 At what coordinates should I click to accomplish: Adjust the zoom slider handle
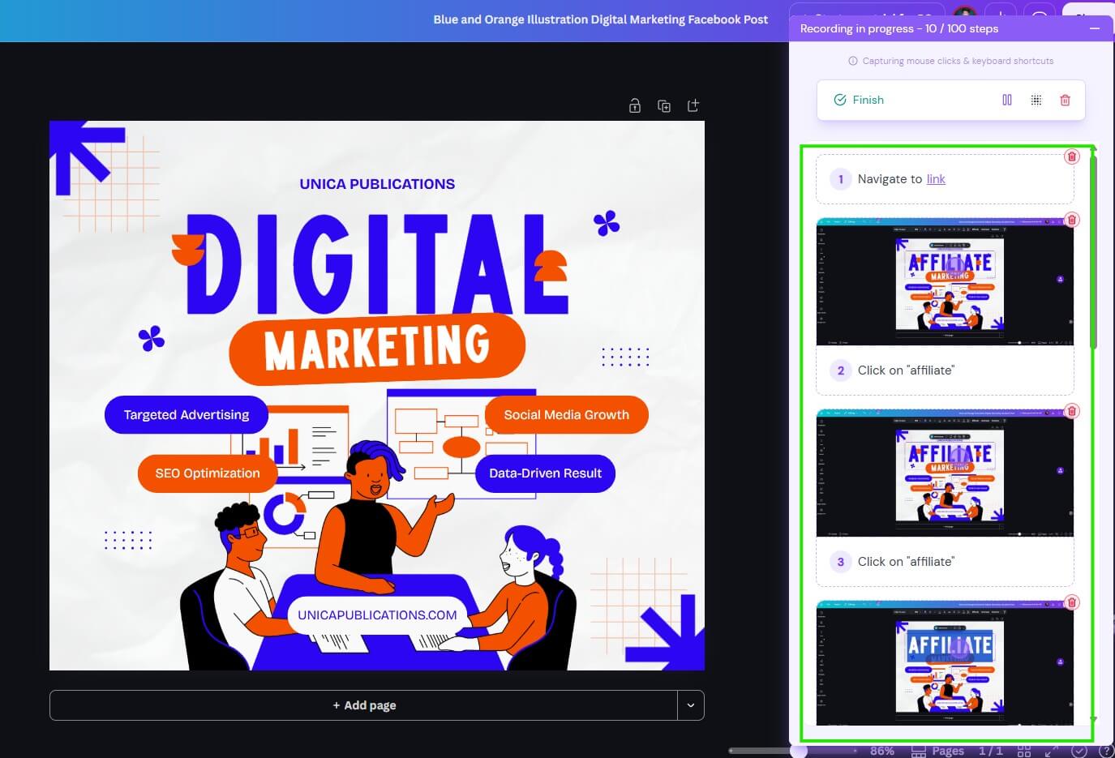click(x=799, y=752)
